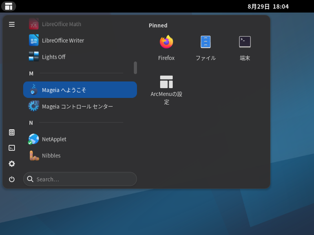The image size is (314, 235).
Task: Open Mageia コントロール センター
Action: [x=80, y=106]
